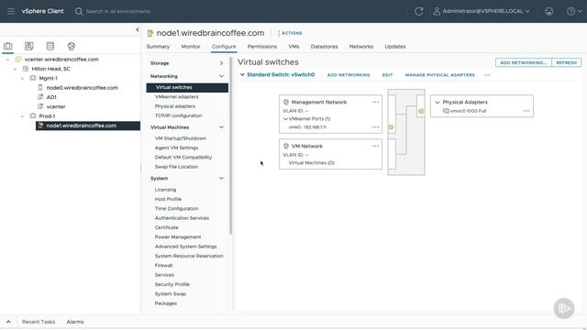Viewport: 587px width, 330px height.
Task: Open the help question mark menu
Action: pyautogui.click(x=574, y=11)
